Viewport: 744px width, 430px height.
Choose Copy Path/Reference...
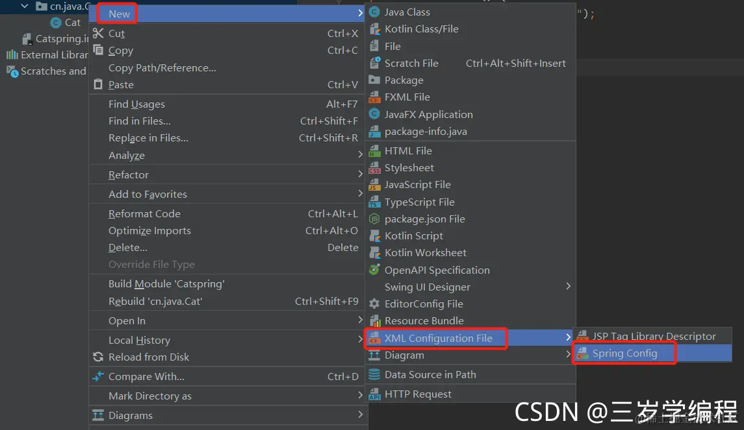click(x=226, y=67)
